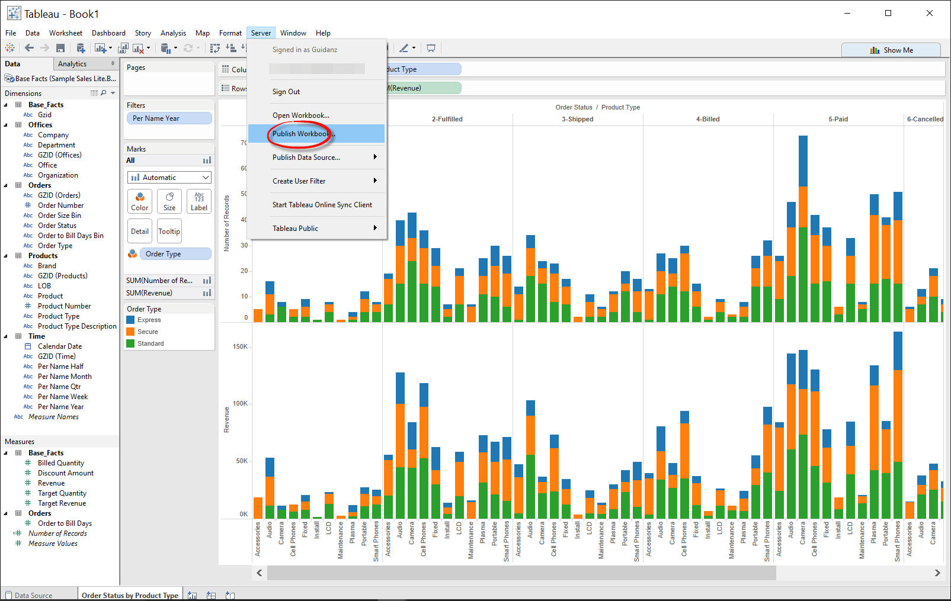The width and height of the screenshot is (951, 601).
Task: Open the Detail mark card
Action: [140, 232]
